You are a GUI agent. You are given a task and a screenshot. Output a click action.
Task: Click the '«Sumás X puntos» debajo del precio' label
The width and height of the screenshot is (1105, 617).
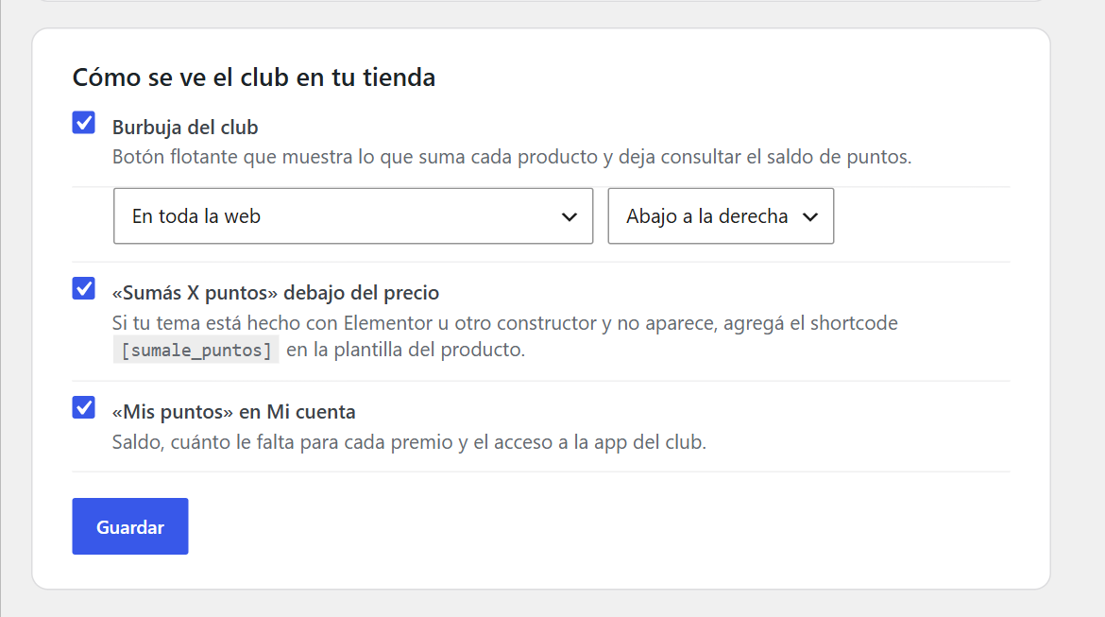(x=276, y=293)
